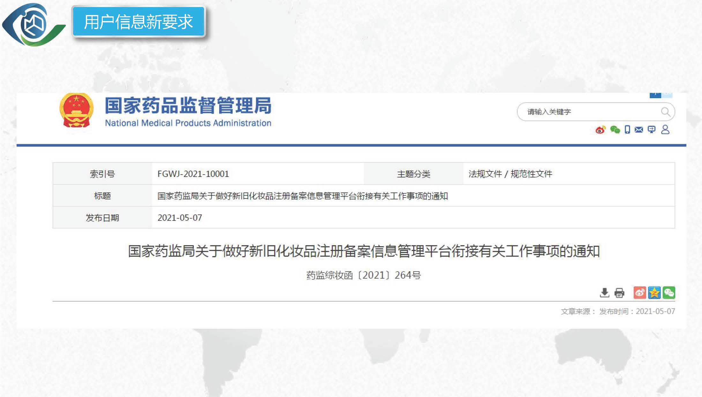702x397 pixels.
Task: Click the monitor login icon
Action: pyautogui.click(x=652, y=130)
